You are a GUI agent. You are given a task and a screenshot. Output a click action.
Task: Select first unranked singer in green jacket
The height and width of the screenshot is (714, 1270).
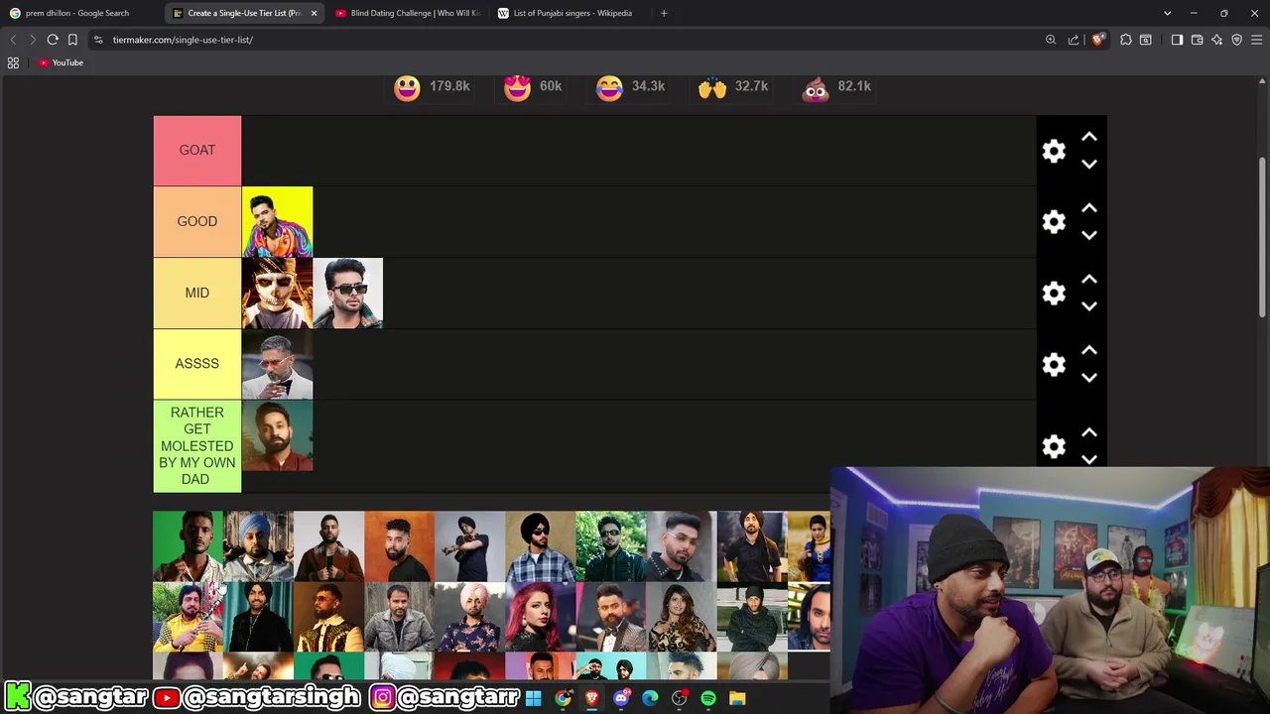tap(188, 546)
